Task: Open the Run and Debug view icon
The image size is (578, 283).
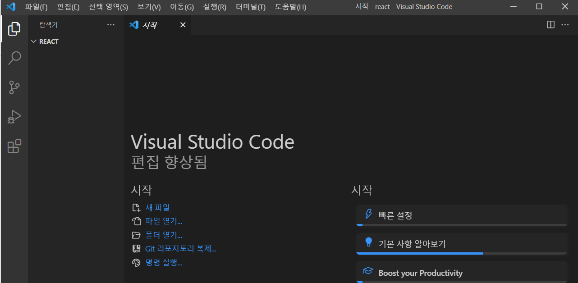Action: tap(14, 117)
